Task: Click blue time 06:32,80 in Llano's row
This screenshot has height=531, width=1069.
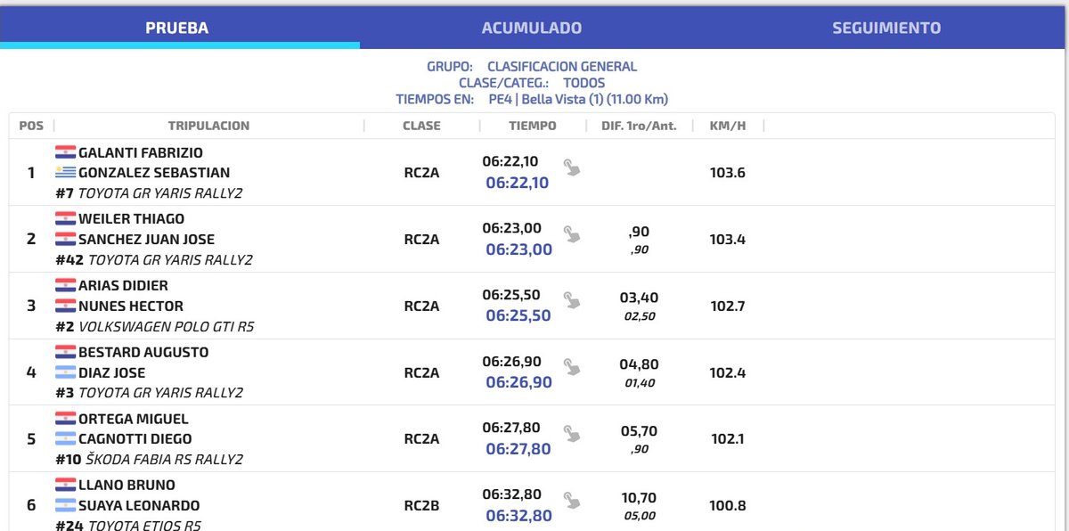Action: tap(518, 516)
